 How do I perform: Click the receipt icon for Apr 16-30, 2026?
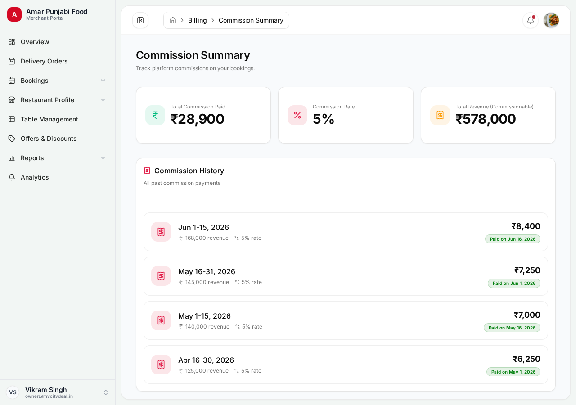click(x=161, y=364)
